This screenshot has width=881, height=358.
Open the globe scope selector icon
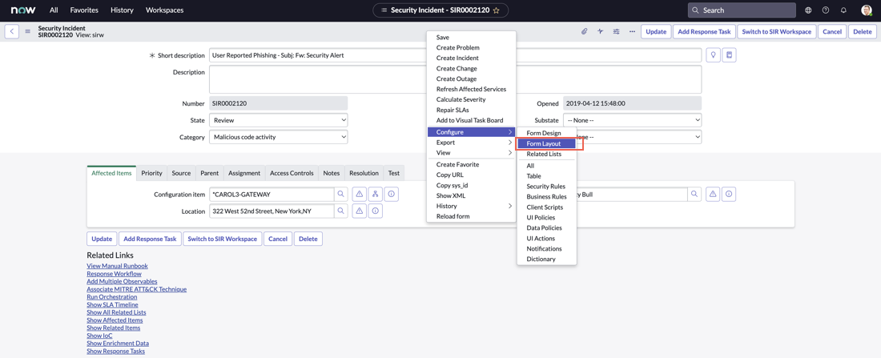click(809, 10)
